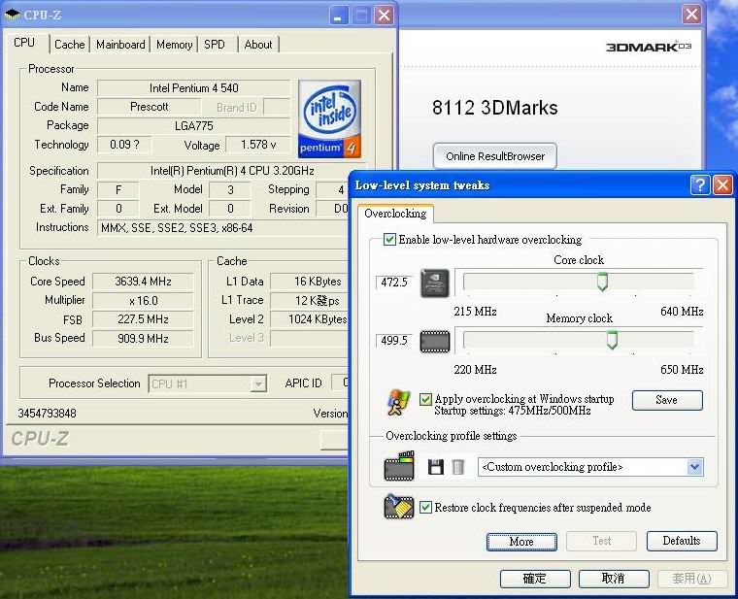Toggle Restore clock frequencies after suspended mode
Viewport: 738px width, 599px height.
(425, 507)
